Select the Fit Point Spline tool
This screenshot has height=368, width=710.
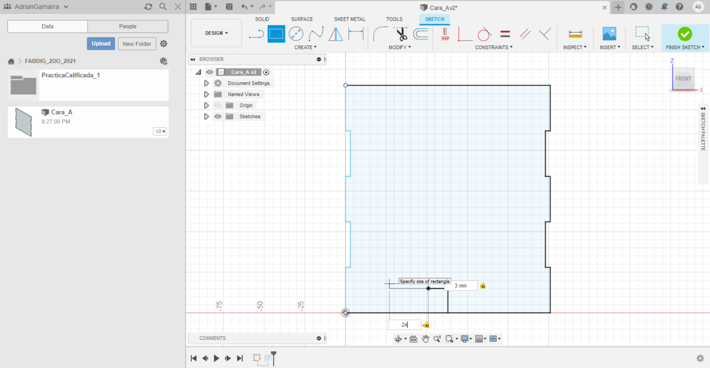(x=316, y=34)
